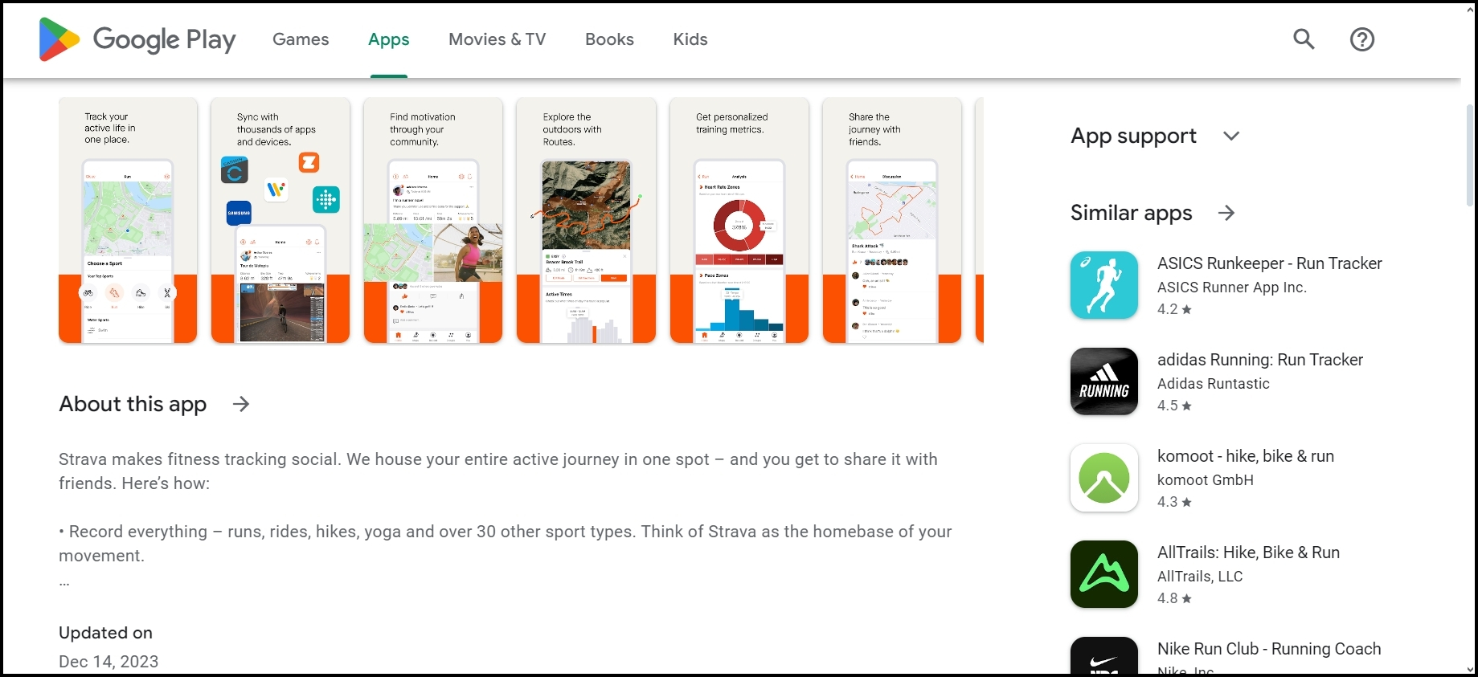Open the search magnifier icon

tap(1304, 39)
